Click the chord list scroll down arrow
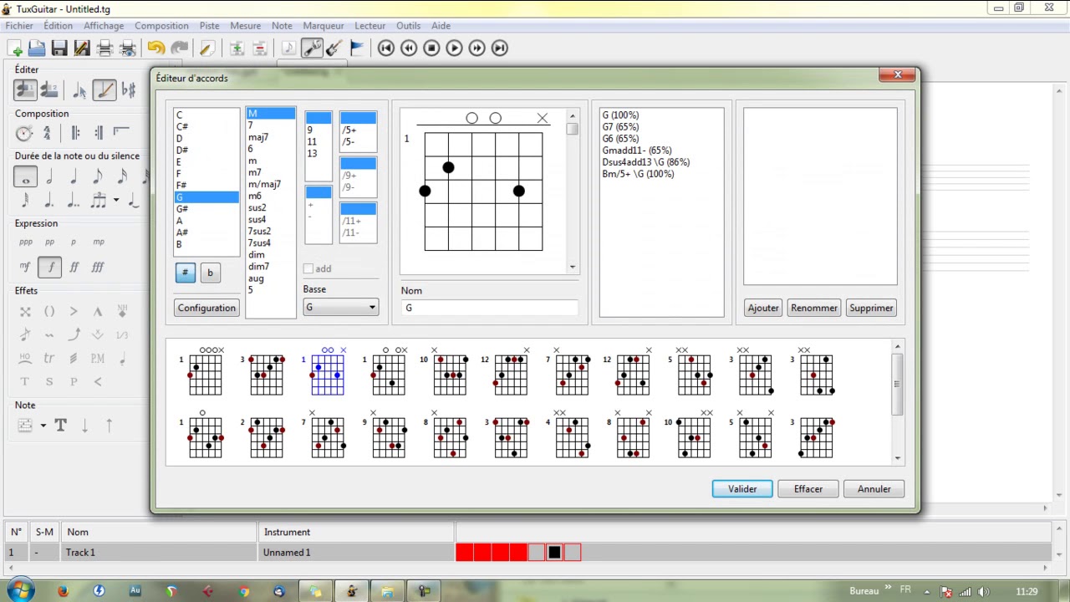This screenshot has width=1070, height=602. point(898,457)
